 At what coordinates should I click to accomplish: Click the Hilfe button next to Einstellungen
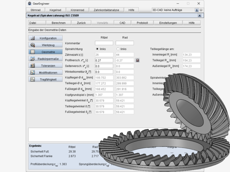191,23
